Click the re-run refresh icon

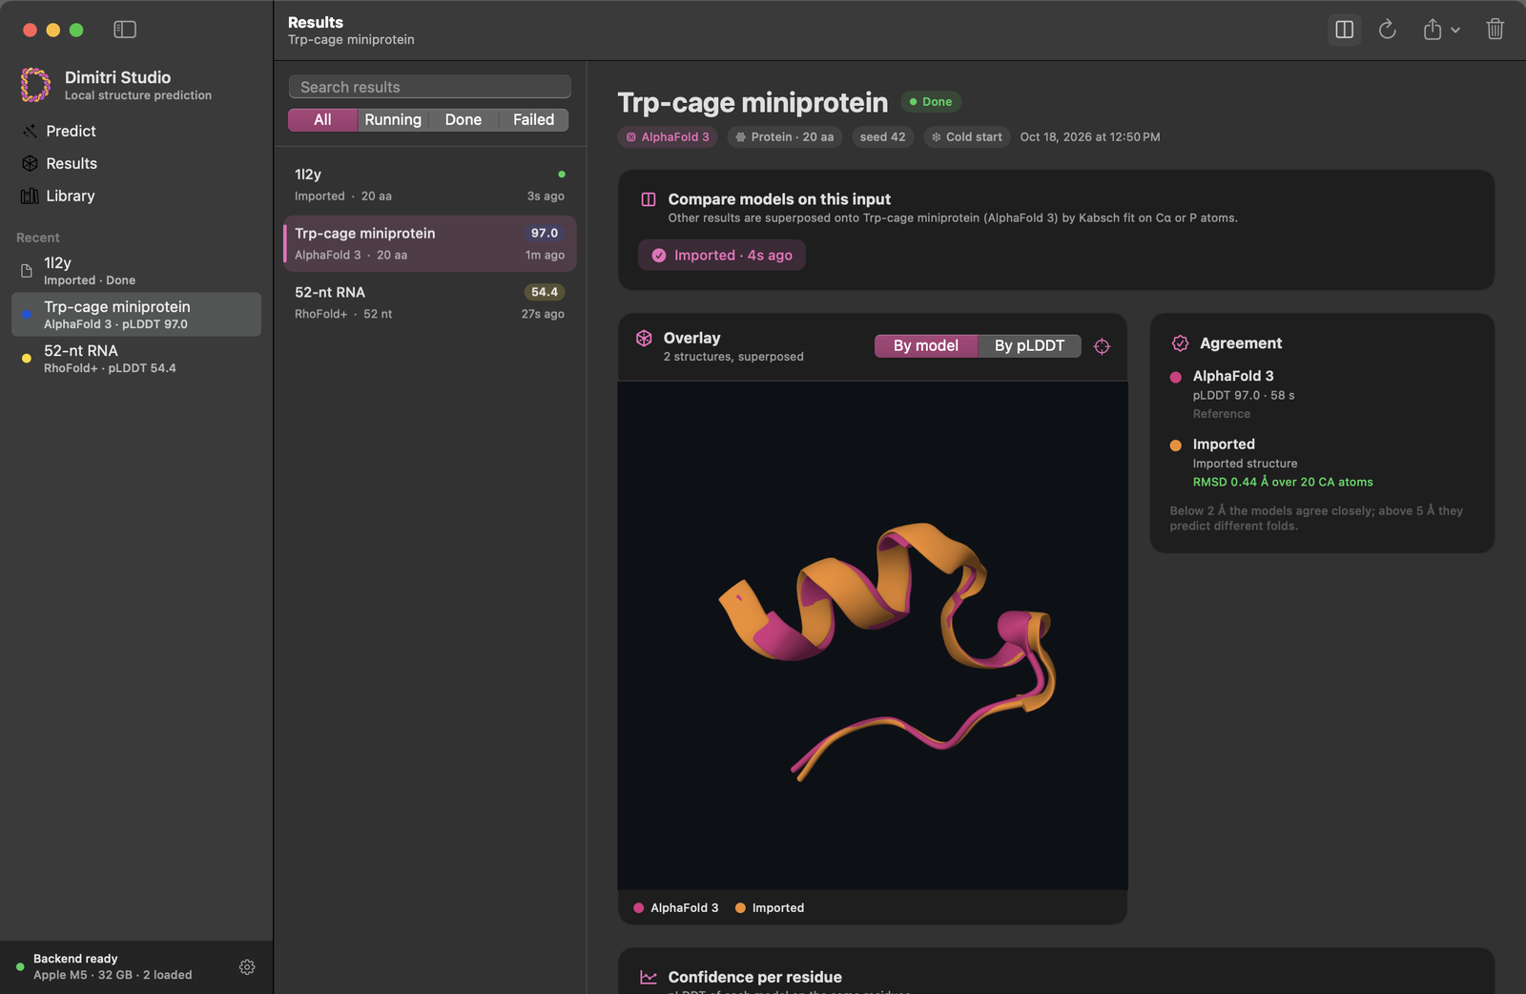[1388, 30]
